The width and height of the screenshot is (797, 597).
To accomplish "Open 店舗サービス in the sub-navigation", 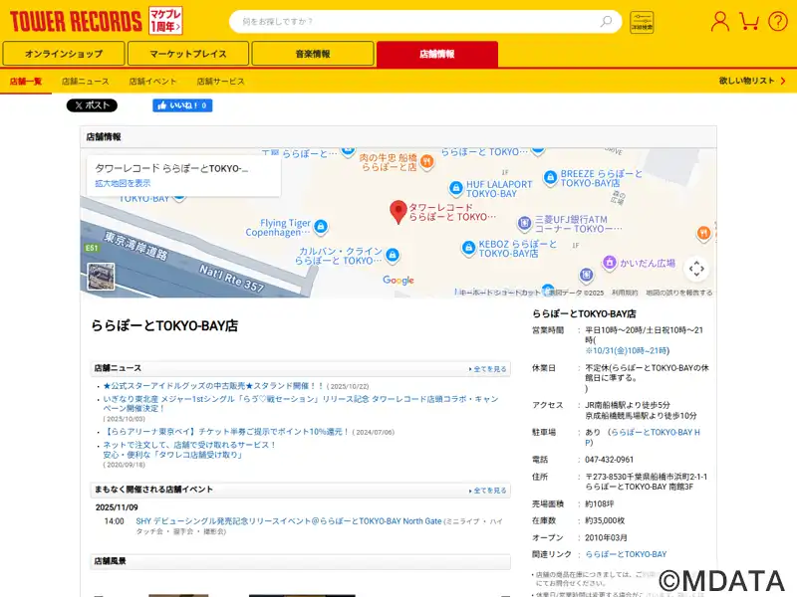I will pos(220,82).
